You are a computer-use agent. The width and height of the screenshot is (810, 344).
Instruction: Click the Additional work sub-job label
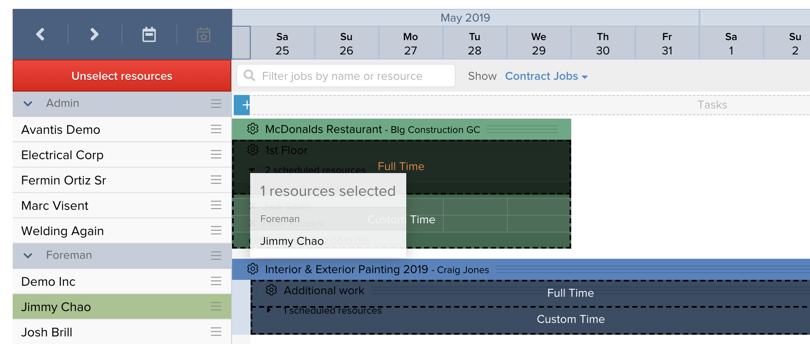tap(324, 290)
